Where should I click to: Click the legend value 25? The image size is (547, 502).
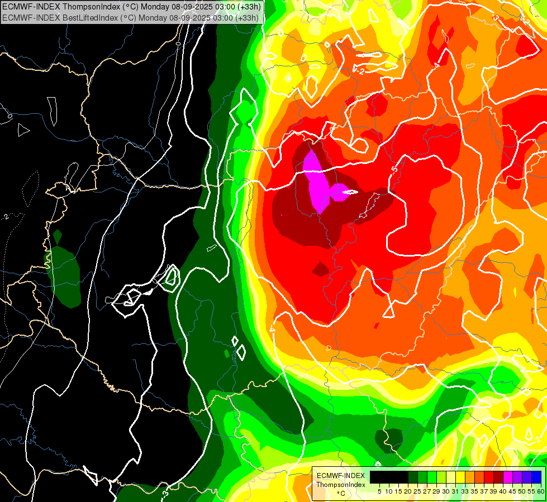point(417,491)
